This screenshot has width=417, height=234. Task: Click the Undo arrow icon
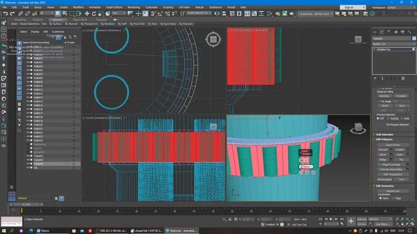(5, 14)
